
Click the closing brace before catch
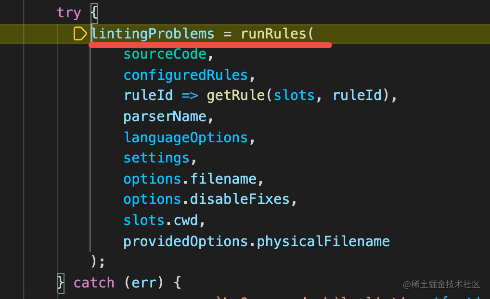pyautogui.click(x=61, y=283)
